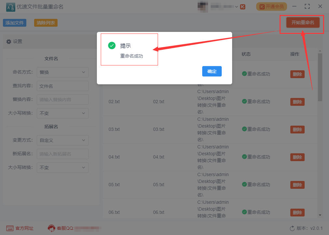Viewport: 329px width, 235px height.
Task: Click the 清除列表 button
Action: (46, 23)
